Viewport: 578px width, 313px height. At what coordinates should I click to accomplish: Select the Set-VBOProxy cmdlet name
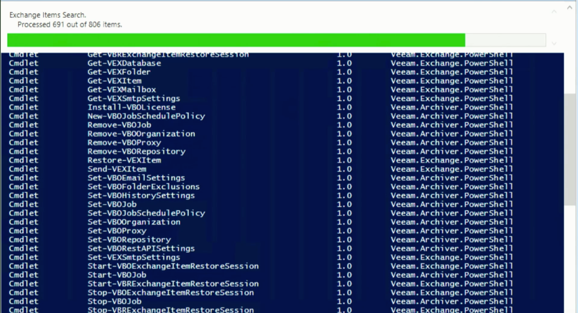(117, 231)
